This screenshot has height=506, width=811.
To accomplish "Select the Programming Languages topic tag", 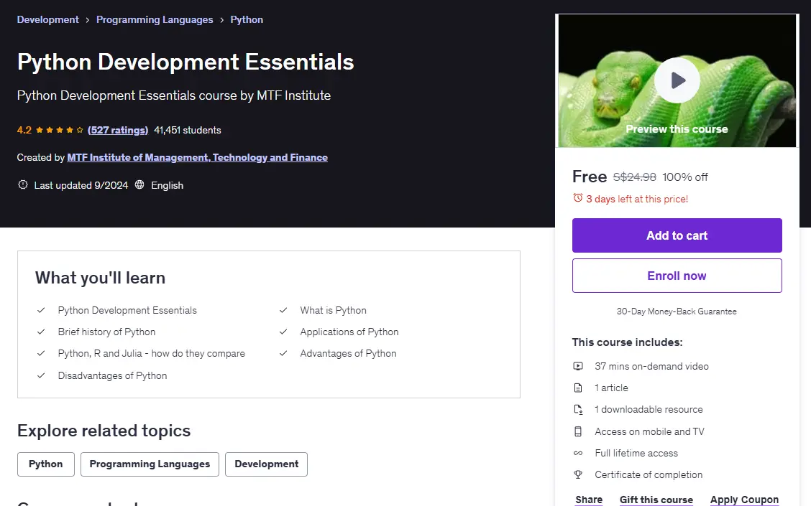I will click(x=150, y=464).
